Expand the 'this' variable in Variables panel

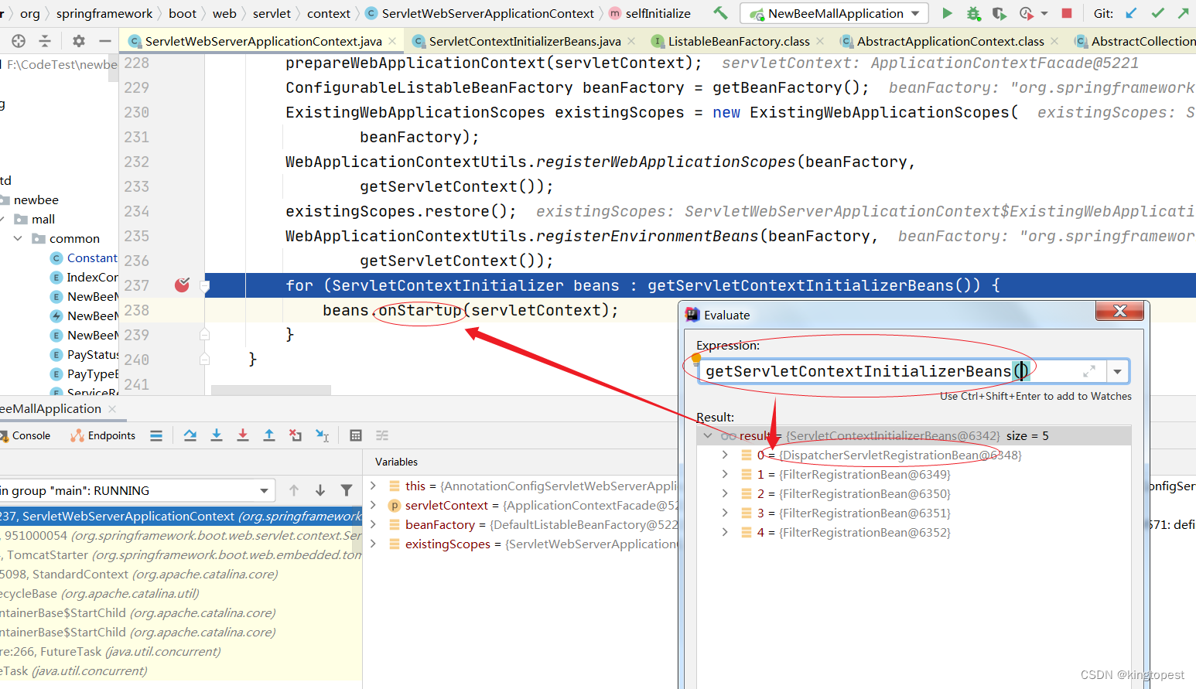click(373, 486)
